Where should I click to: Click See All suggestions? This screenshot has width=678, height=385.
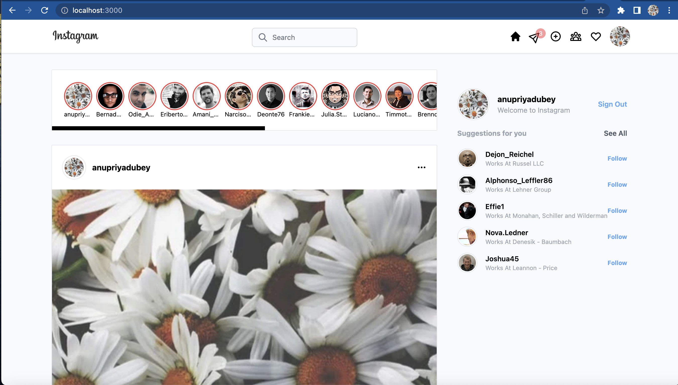tap(615, 133)
